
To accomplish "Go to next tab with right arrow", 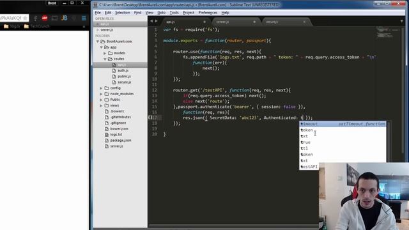I will [156, 21].
